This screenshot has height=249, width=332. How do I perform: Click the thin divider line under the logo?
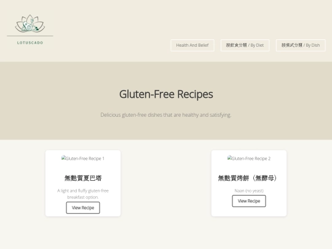(x=30, y=36)
